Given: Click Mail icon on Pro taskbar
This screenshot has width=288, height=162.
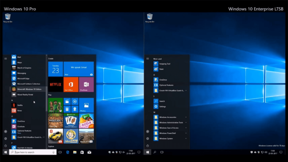Looking at the screenshot, I should 89,152.
